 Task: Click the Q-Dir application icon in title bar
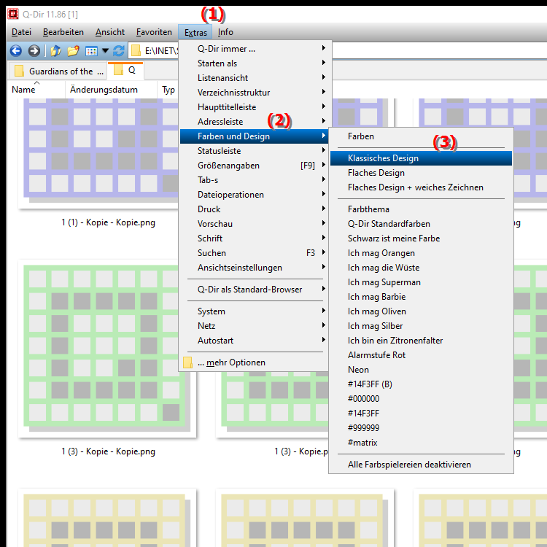(13, 14)
